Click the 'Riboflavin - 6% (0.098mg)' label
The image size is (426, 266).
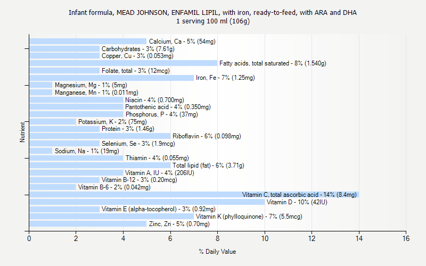[207, 136]
